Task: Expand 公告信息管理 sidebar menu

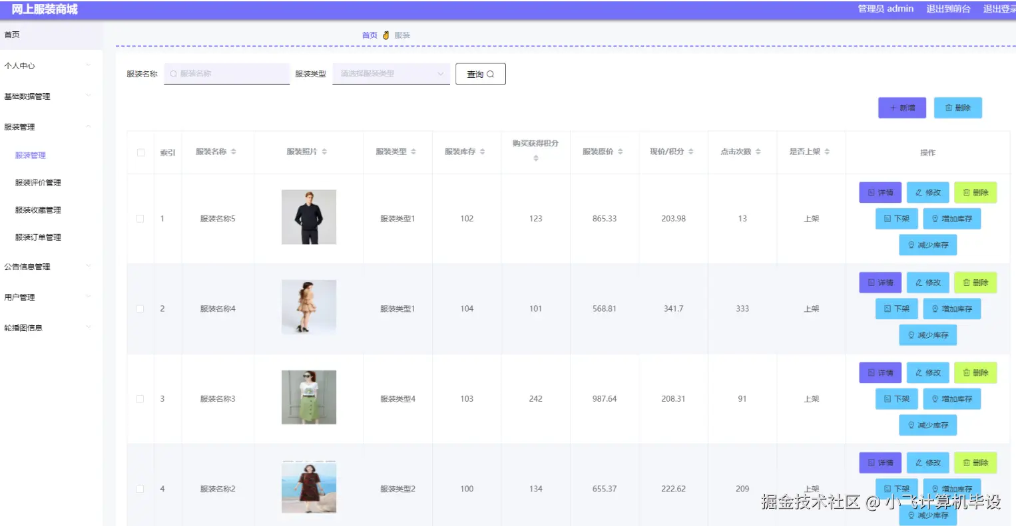Action: pos(51,267)
